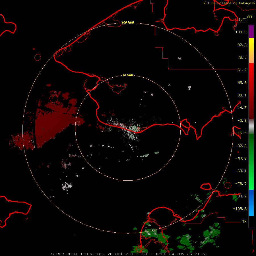Click the -63.1 value on the velocity scale

[241, 171]
